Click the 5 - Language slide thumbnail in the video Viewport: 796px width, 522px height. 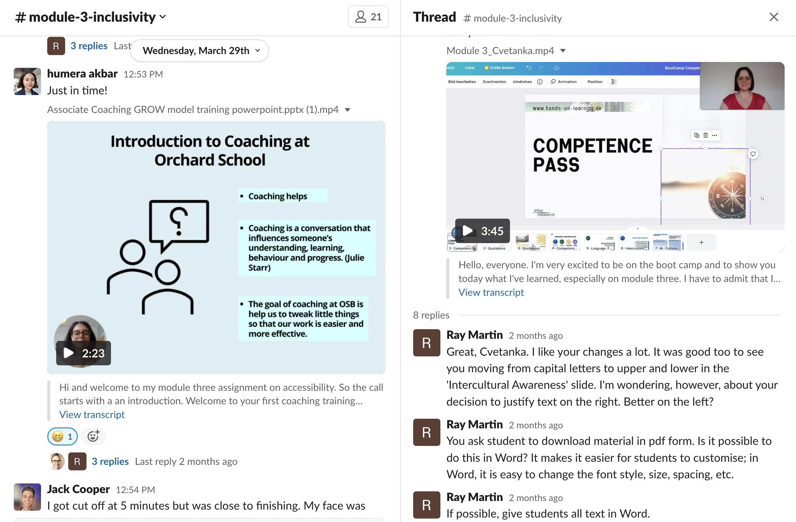pyautogui.click(x=600, y=242)
